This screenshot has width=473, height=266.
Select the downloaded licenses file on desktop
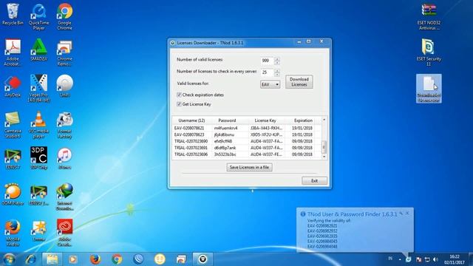click(x=429, y=89)
